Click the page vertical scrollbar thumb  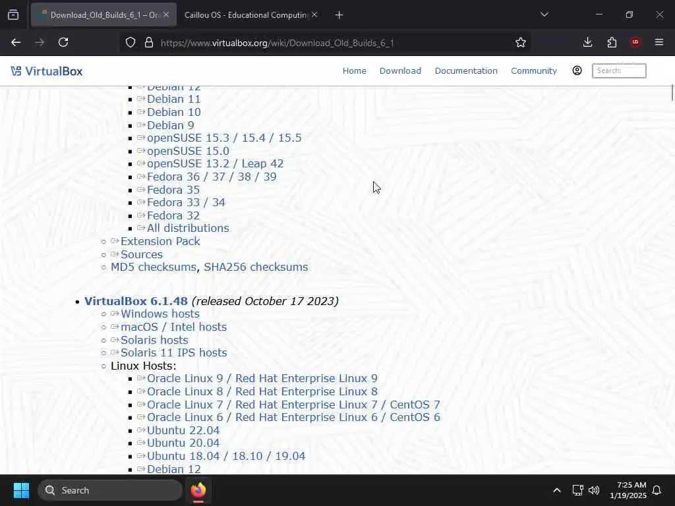click(672, 93)
